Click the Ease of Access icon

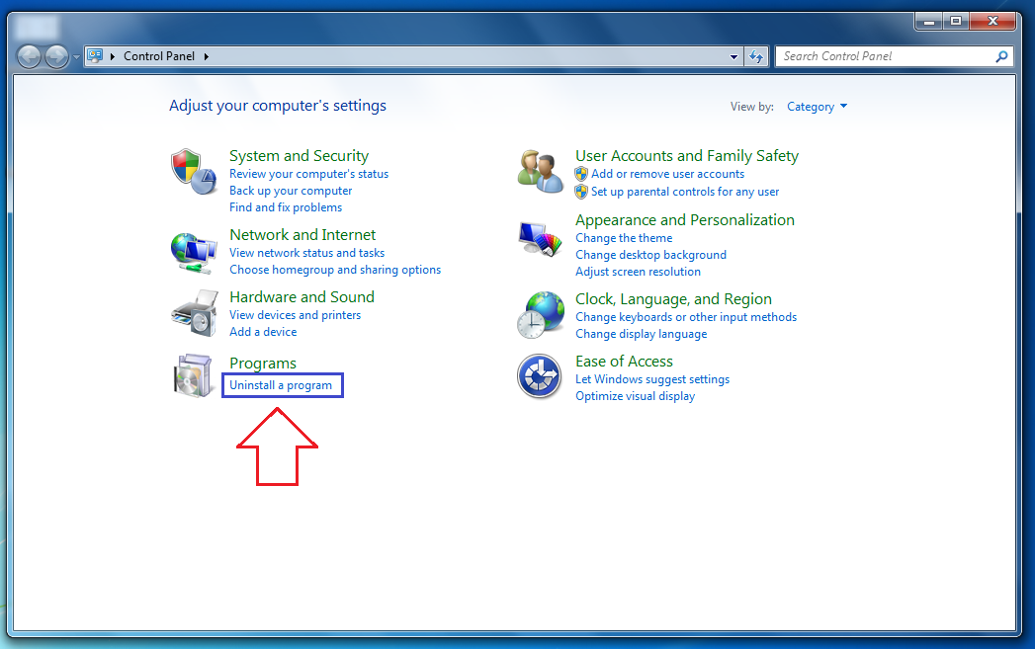coord(540,376)
